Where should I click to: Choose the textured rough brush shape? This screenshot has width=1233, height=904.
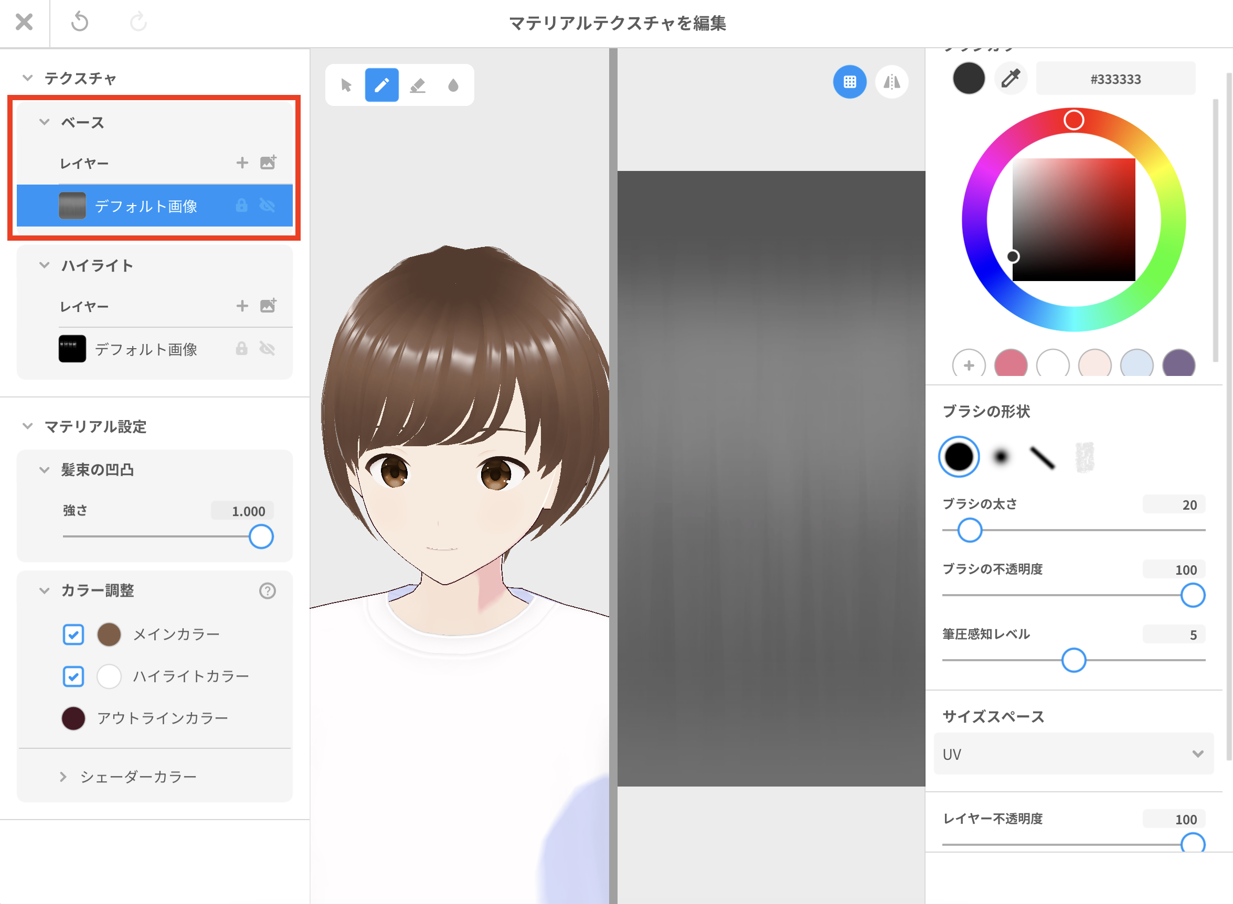coord(1084,457)
